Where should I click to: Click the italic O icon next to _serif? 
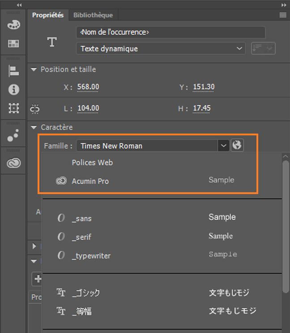click(x=61, y=236)
